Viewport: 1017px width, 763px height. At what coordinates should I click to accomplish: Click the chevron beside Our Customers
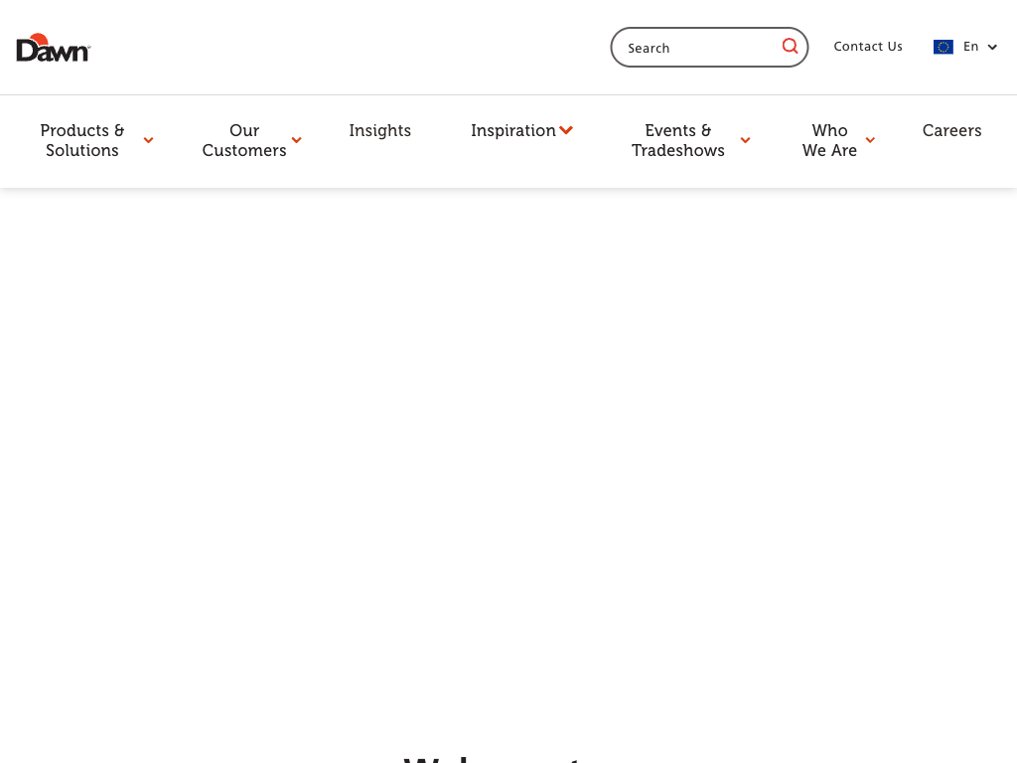point(296,141)
